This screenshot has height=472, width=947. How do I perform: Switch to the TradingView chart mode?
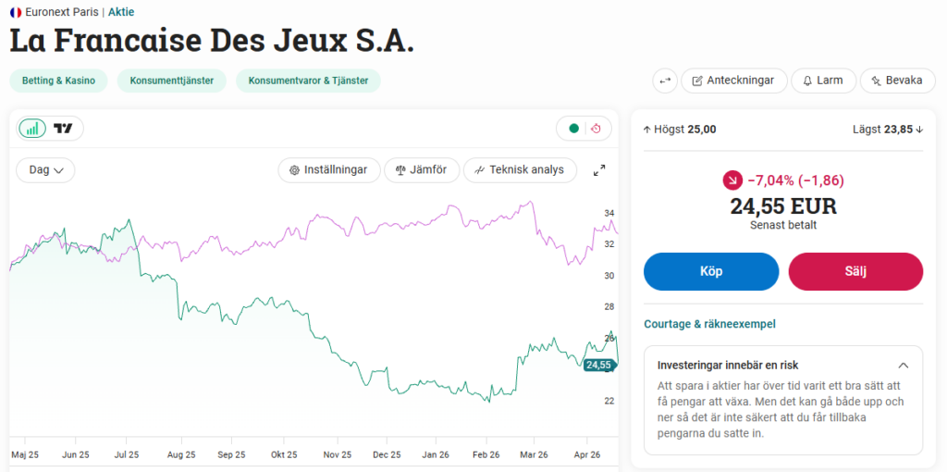(x=63, y=129)
